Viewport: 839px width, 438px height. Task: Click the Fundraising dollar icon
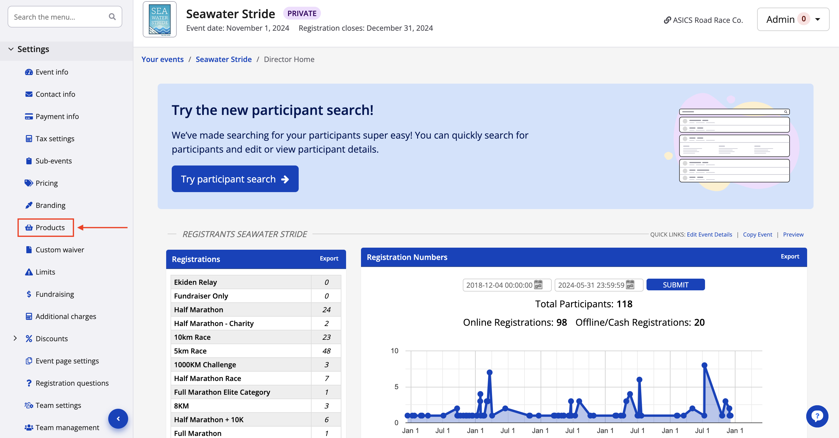29,294
